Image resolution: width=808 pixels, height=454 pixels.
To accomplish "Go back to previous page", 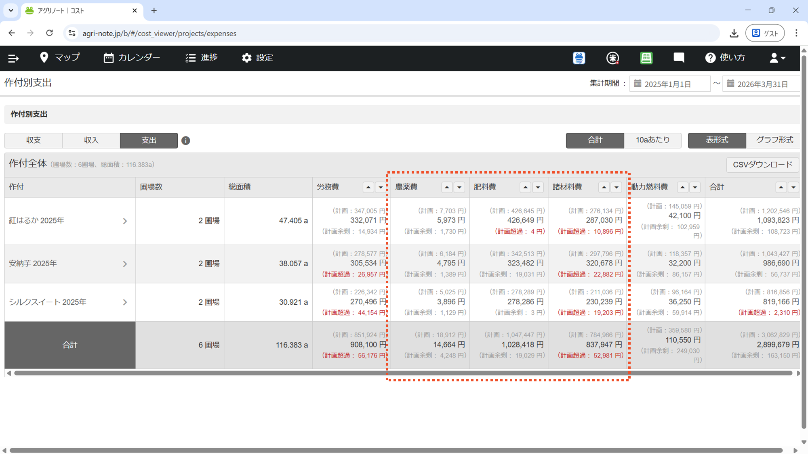I will pyautogui.click(x=12, y=33).
